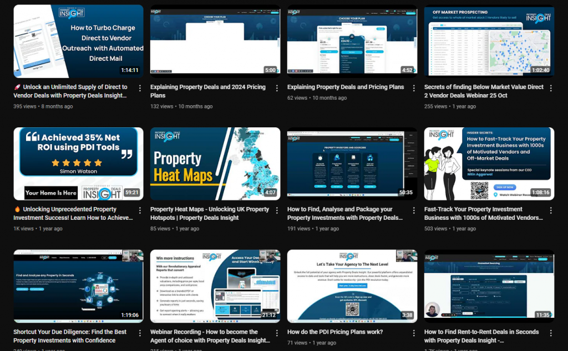This screenshot has height=351, width=568.
Task: Click the 1K views • 1 year ago text
Action: [x=38, y=229]
